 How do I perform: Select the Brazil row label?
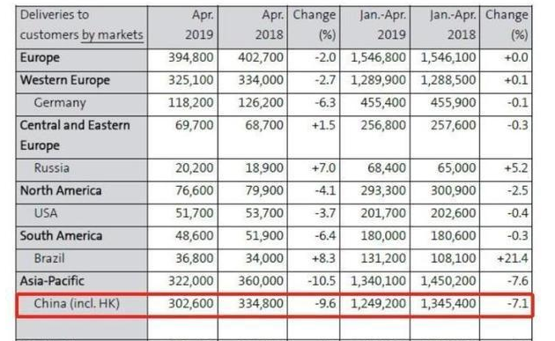click(49, 258)
